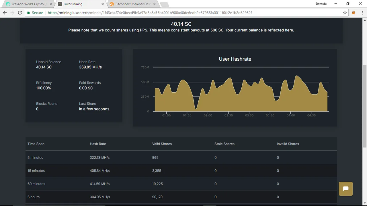Switch to Bitconnect Member Dashboard tab
Viewport: 367px width, 206px height.
pyautogui.click(x=132, y=4)
